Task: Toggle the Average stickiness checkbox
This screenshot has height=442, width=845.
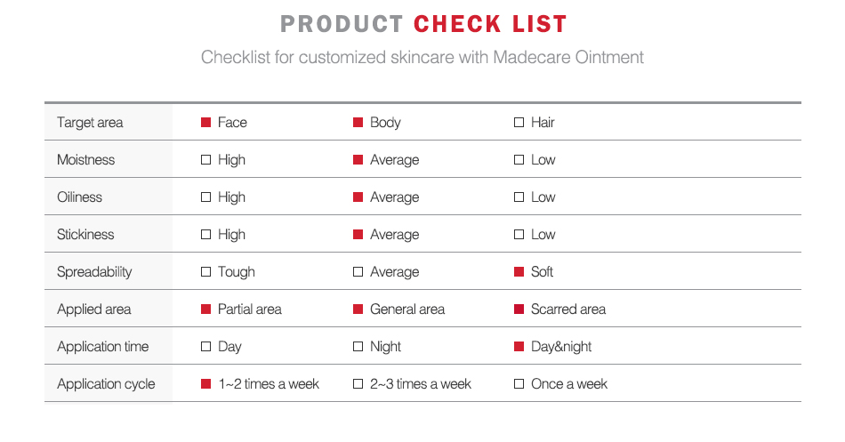Action: pos(358,235)
